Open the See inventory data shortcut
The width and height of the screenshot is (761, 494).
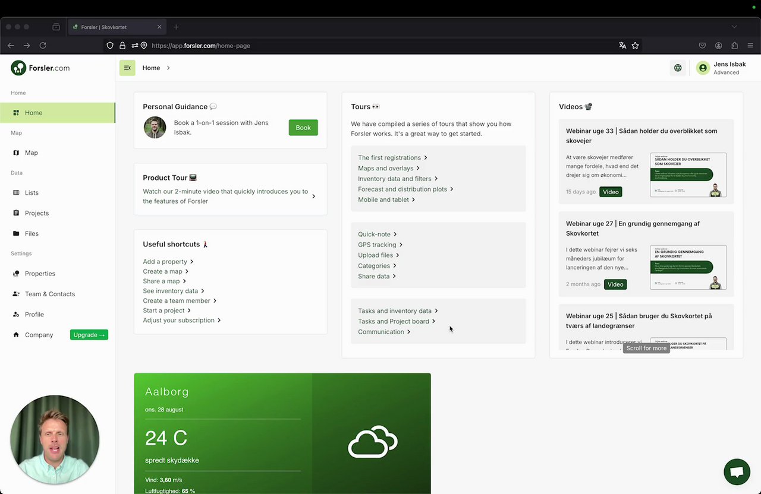pos(174,291)
